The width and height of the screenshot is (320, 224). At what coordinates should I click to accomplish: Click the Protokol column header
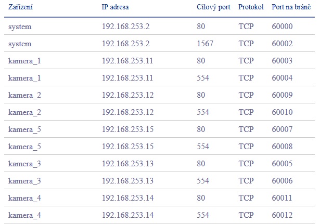pos(251,7)
